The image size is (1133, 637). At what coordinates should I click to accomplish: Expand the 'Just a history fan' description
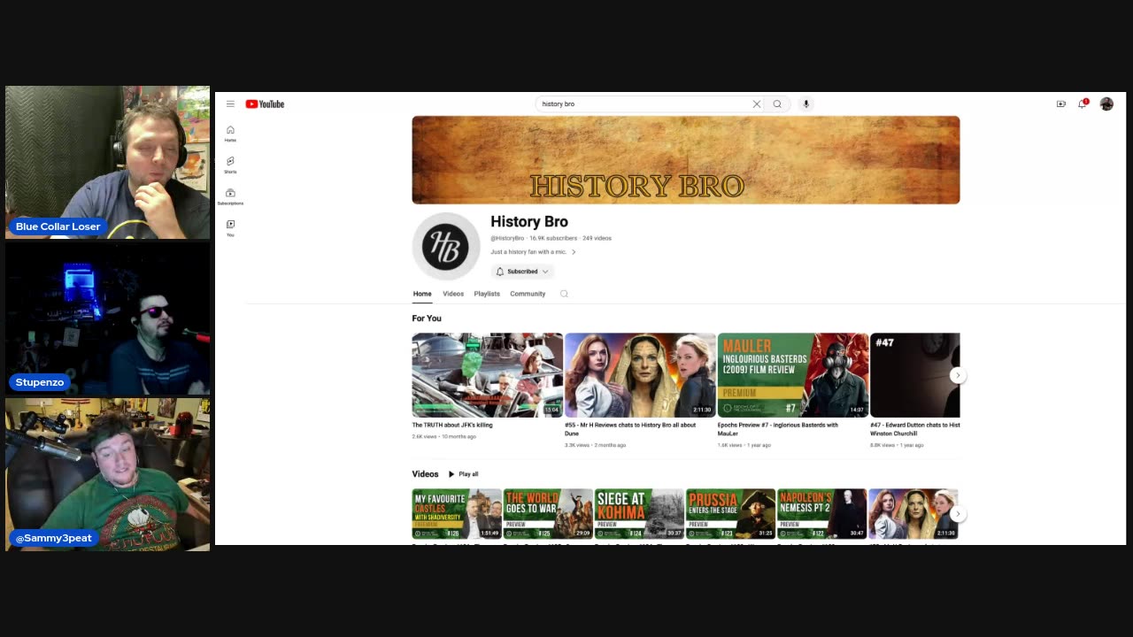point(533,252)
